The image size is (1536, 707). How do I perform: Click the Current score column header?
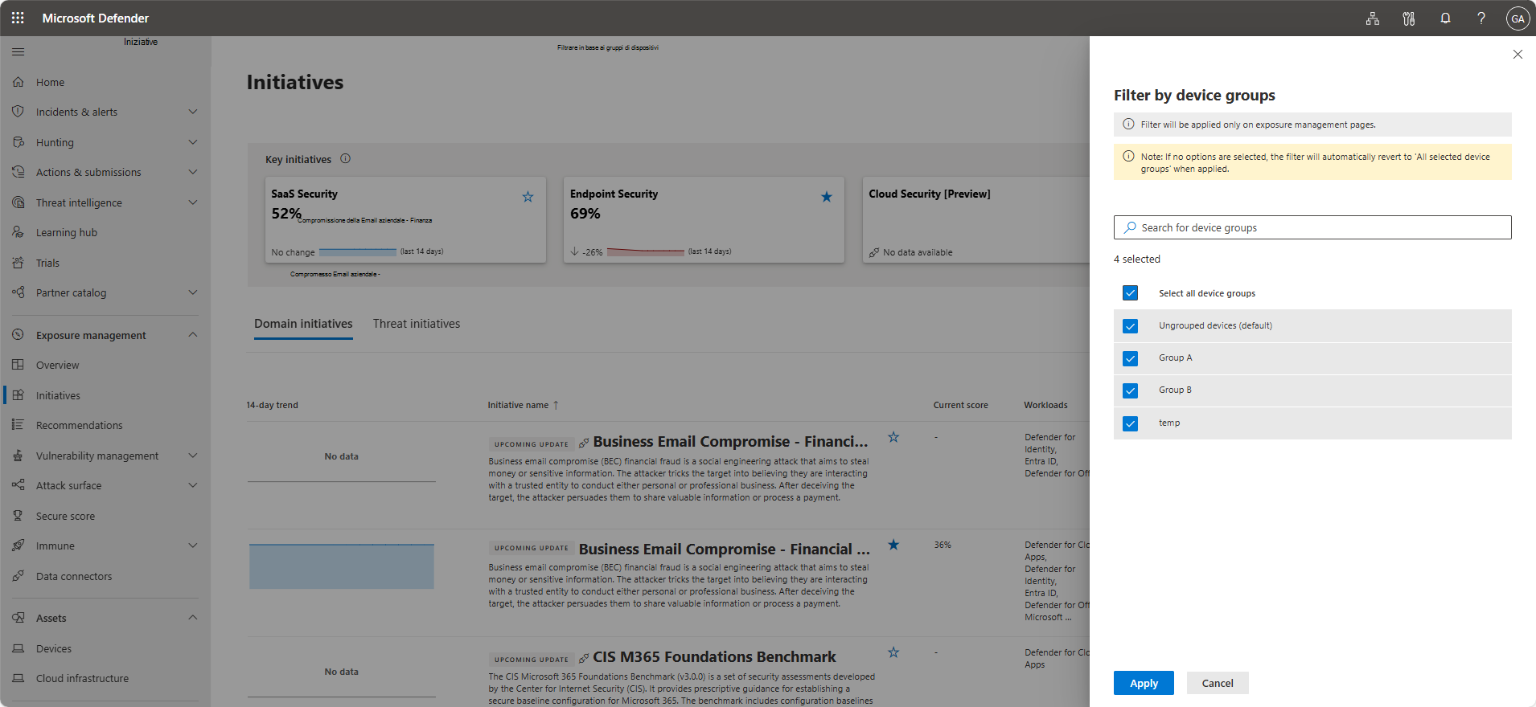pos(961,405)
